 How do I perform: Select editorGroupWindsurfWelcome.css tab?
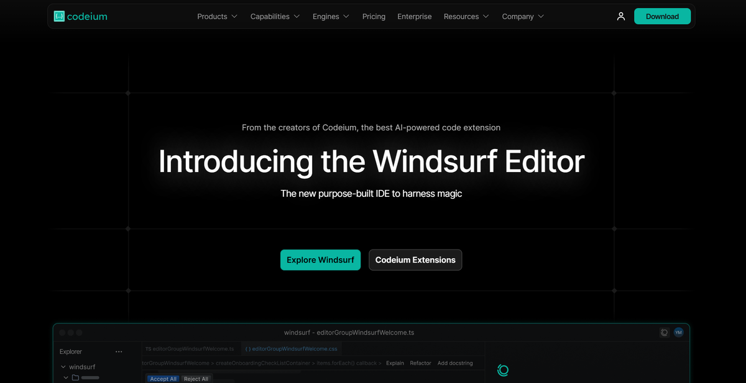(x=292, y=349)
